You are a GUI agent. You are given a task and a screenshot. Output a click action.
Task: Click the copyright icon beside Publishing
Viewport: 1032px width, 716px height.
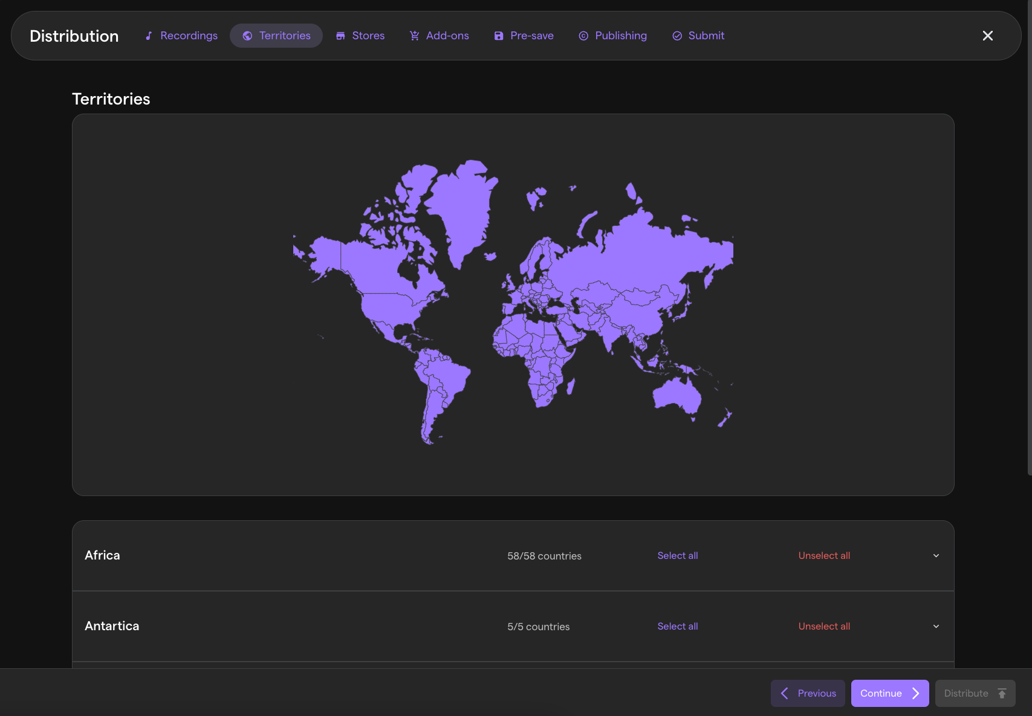coord(583,36)
